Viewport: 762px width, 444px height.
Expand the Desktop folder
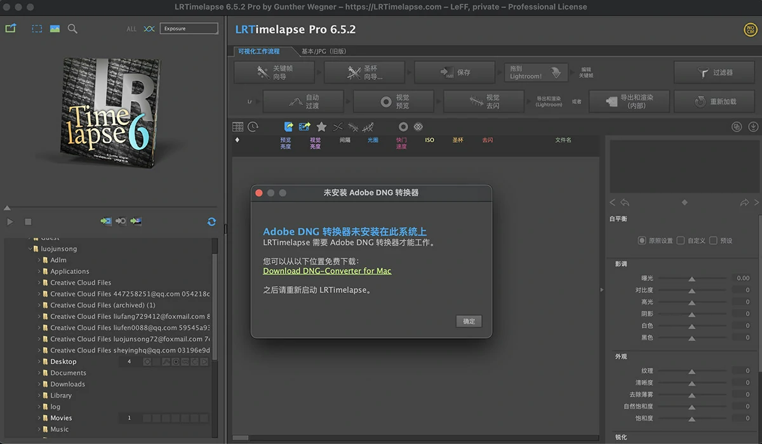tap(39, 362)
